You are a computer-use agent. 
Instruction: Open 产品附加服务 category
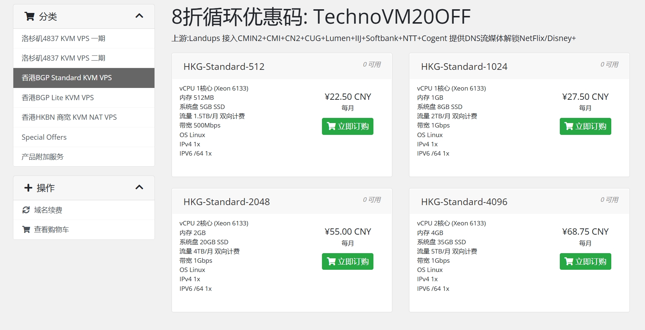click(x=43, y=157)
